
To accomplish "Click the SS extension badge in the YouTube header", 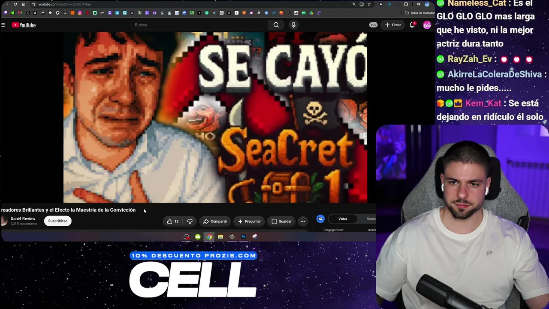I will click(x=373, y=25).
